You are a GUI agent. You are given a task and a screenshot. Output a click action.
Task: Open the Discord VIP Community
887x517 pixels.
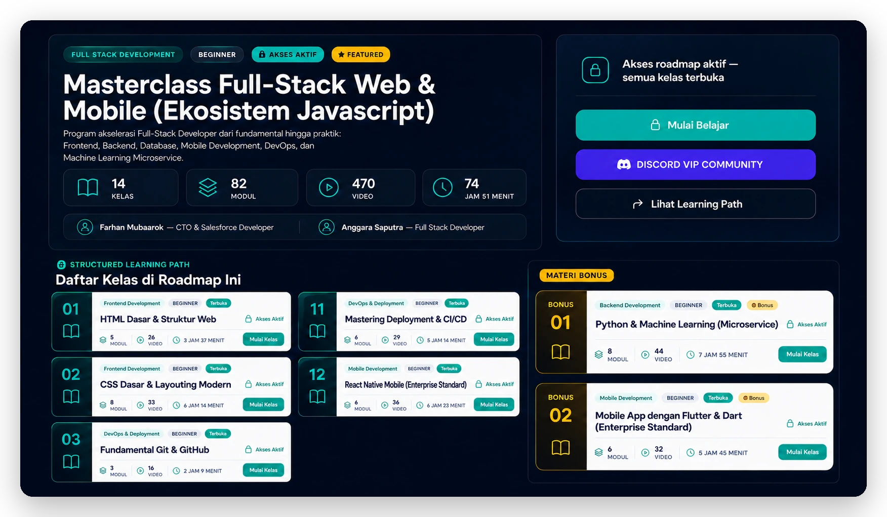pyautogui.click(x=696, y=165)
